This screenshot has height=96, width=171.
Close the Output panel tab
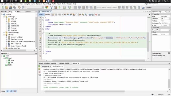(79, 63)
